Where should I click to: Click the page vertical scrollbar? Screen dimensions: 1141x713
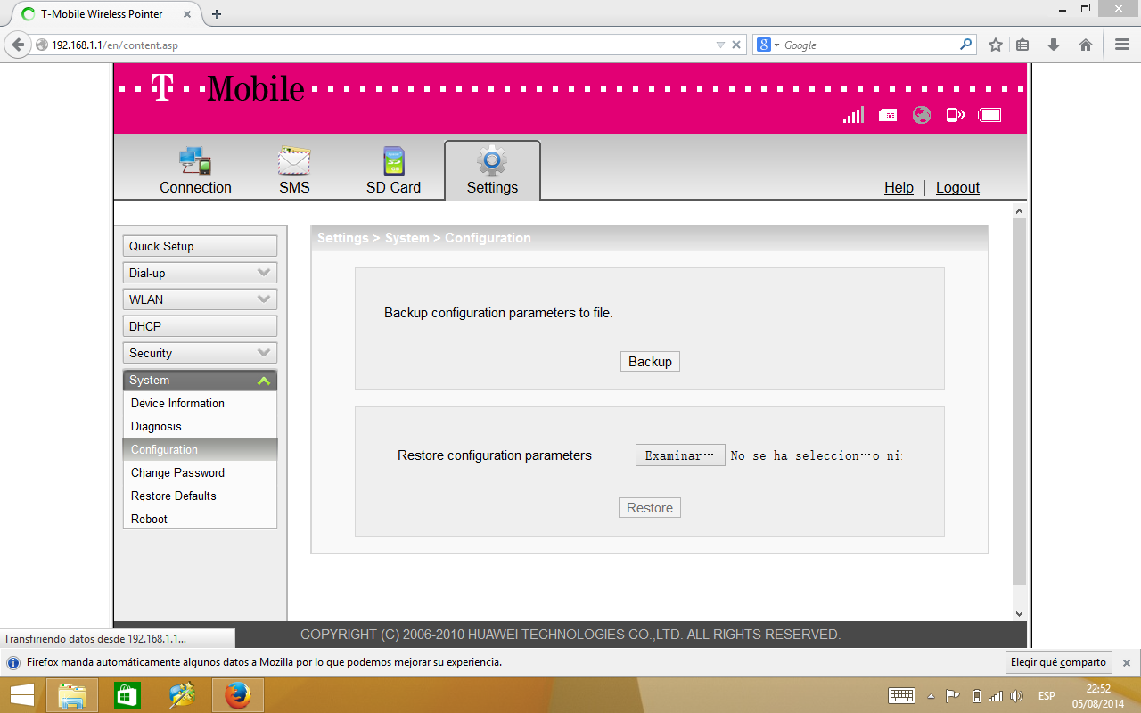(1020, 401)
